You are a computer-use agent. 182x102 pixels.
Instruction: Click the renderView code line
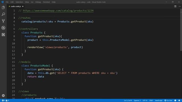55,47
